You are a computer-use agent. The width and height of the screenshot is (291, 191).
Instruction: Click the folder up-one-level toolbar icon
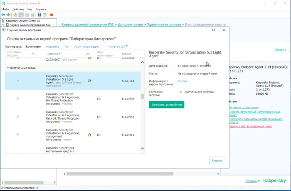tap(15, 15)
